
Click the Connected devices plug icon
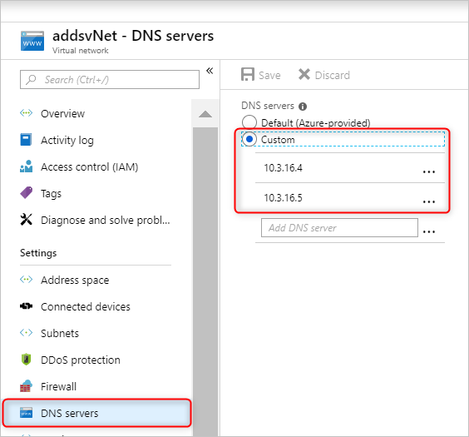[26, 306]
